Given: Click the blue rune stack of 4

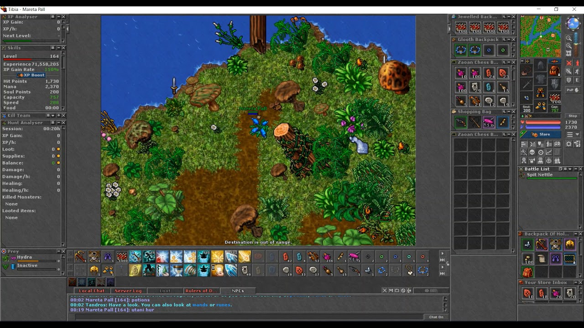Looking at the screenshot, I should (x=489, y=86).
